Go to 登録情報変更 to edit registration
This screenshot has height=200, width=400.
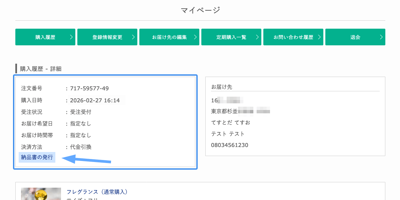pos(107,37)
